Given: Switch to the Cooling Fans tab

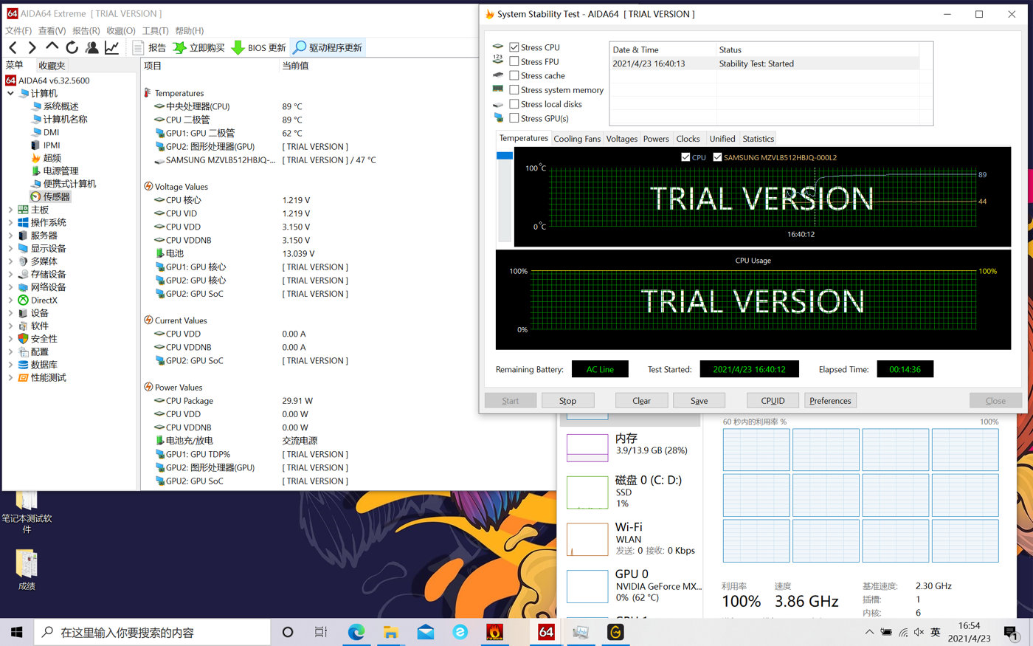Looking at the screenshot, I should pyautogui.click(x=577, y=139).
